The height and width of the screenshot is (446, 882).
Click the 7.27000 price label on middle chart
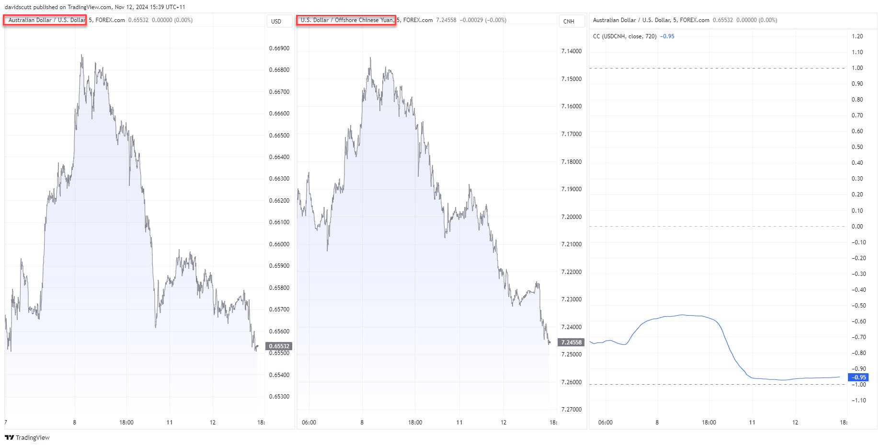(x=571, y=410)
